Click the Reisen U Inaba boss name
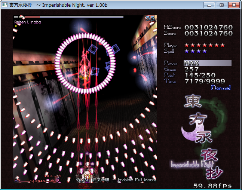 pyautogui.click(x=28, y=22)
